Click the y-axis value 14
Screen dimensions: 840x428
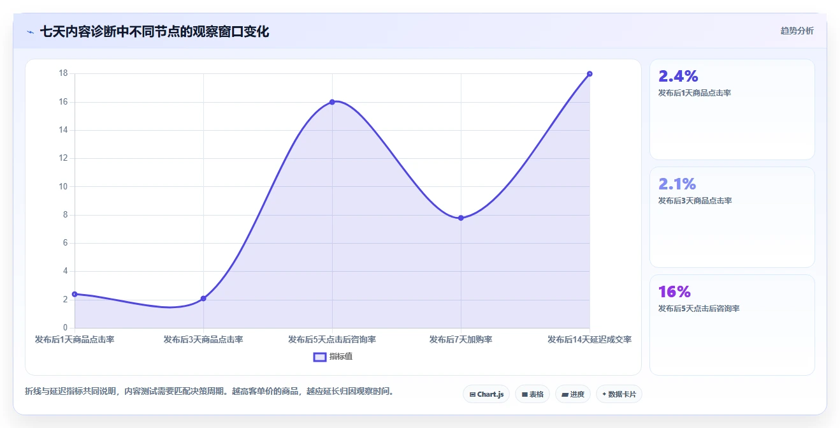click(63, 130)
